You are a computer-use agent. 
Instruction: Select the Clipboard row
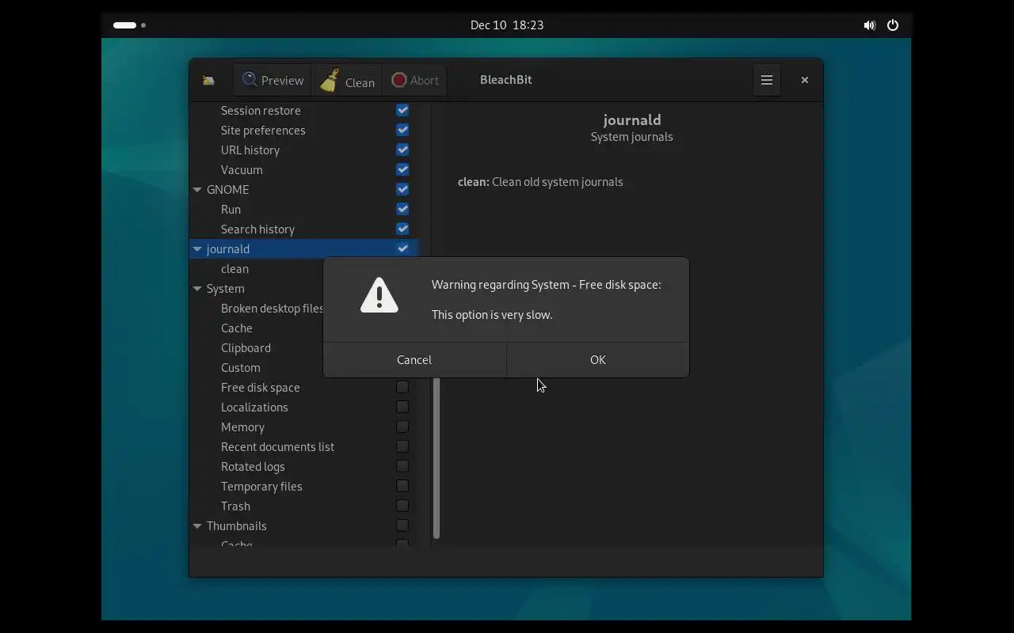tap(246, 347)
